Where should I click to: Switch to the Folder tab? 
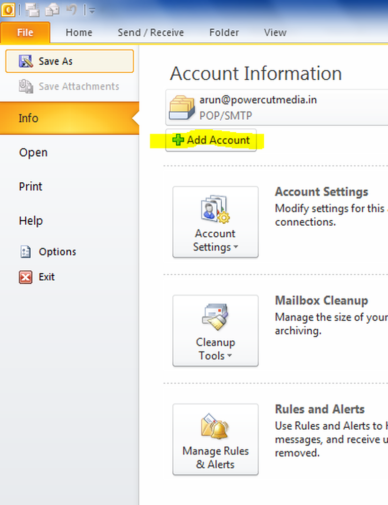click(224, 32)
